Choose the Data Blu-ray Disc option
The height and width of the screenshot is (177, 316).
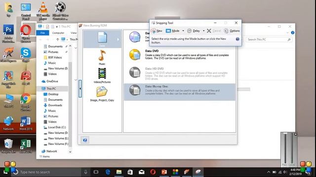click(179, 92)
